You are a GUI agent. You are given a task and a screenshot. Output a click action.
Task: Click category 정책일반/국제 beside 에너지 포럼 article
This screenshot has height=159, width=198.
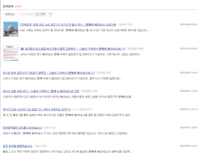tap(90, 91)
